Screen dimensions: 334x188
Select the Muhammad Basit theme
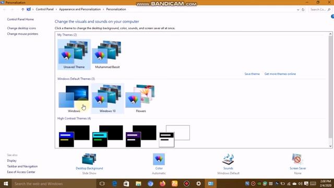(x=108, y=54)
